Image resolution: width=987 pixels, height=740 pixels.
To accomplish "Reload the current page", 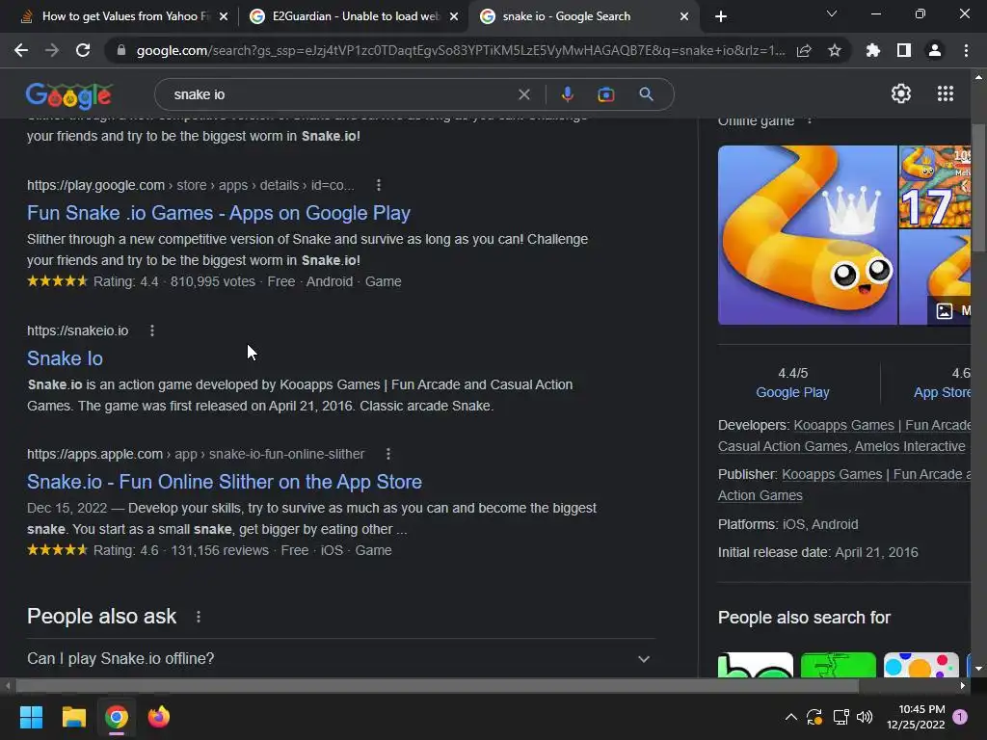I will [83, 50].
